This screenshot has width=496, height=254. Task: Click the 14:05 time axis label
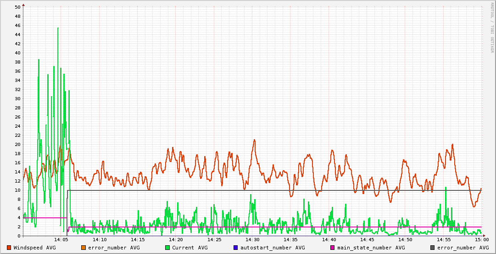[x=61, y=240]
